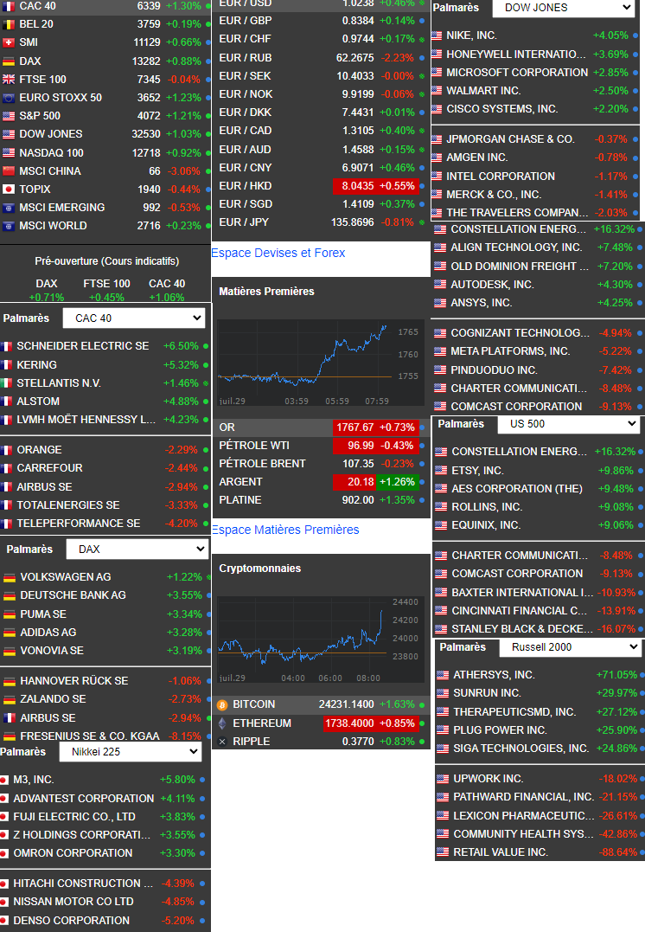Viewport: 645px width, 932px height.
Task: Open the Bitcoin price chart
Action: (321, 640)
